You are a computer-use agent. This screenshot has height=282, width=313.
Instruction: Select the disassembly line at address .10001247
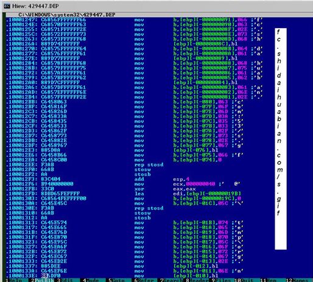[x=134, y=19]
